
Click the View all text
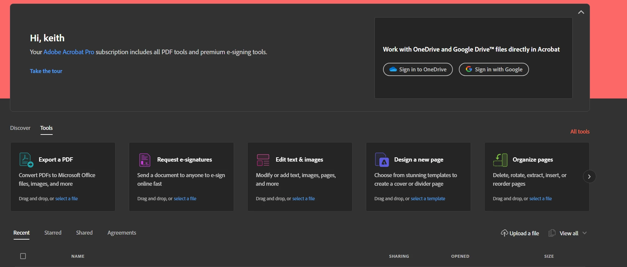click(569, 233)
